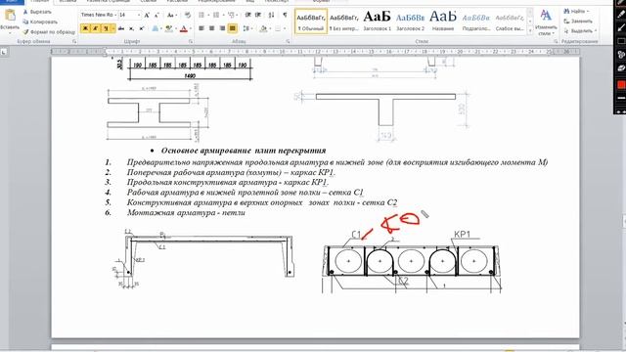Toggle subscript formatting
The image size is (626, 352).
point(131,28)
